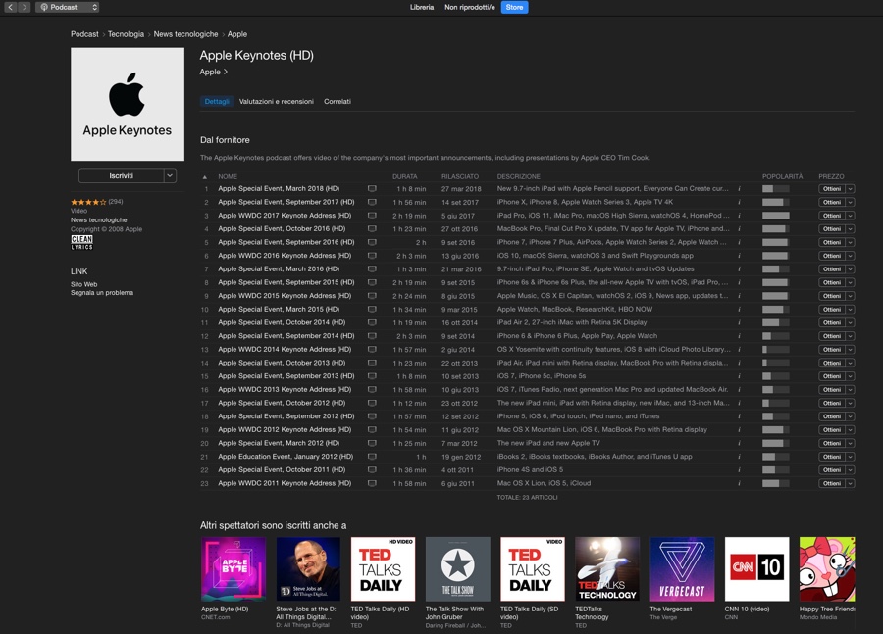The image size is (883, 634).
Task: Select the Store tab
Action: 514,7
